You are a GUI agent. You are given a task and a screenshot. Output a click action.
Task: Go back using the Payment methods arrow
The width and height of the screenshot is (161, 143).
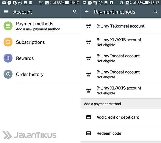(87, 12)
